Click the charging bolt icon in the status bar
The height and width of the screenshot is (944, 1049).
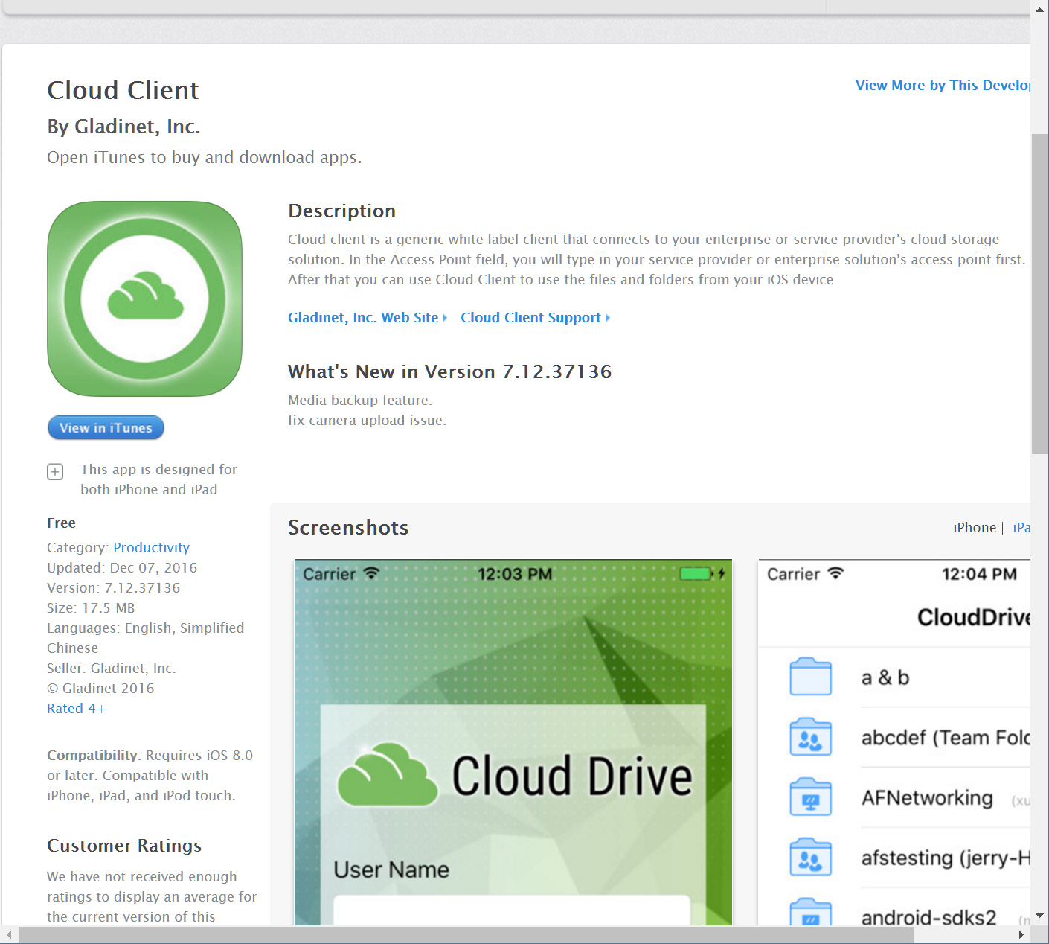[721, 573]
